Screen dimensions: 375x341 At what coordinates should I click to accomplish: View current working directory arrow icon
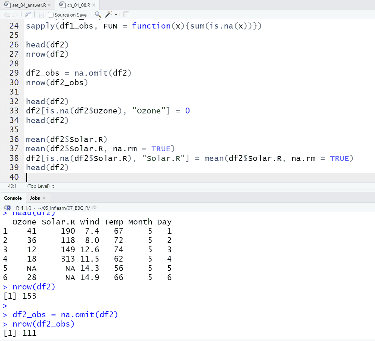tap(94, 207)
